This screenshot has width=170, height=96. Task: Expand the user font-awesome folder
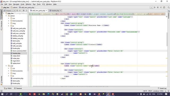9,71
